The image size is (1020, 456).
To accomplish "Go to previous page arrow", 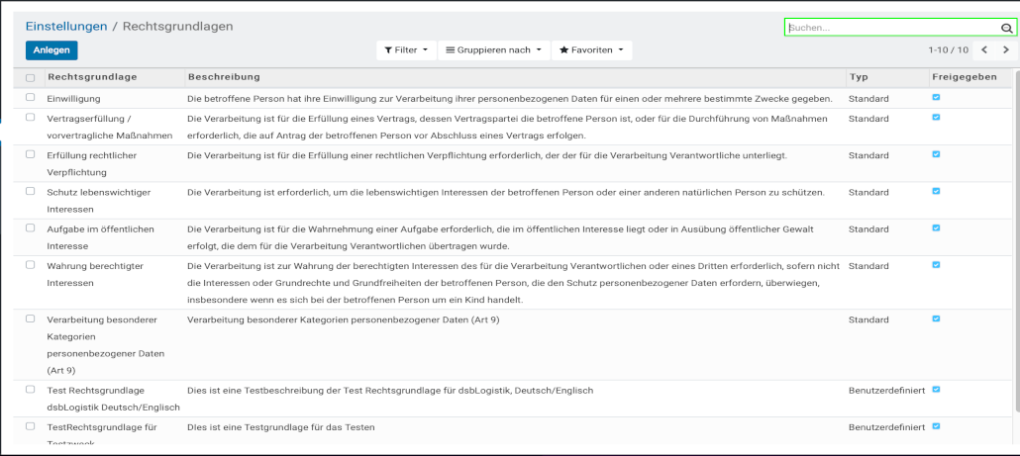I will click(x=984, y=49).
